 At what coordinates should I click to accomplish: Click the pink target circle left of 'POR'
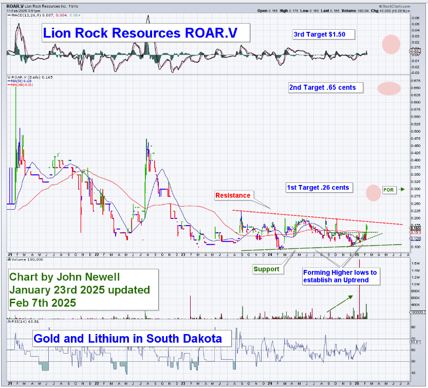coord(373,193)
